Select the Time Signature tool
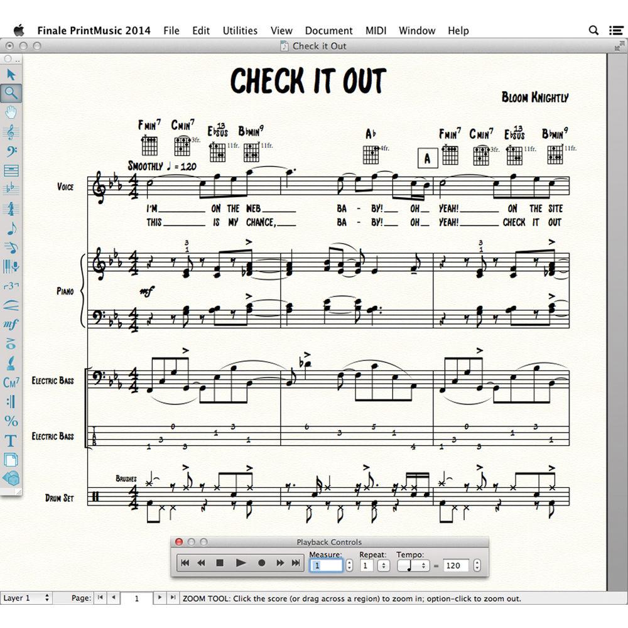The height and width of the screenshot is (628, 628). [x=10, y=208]
